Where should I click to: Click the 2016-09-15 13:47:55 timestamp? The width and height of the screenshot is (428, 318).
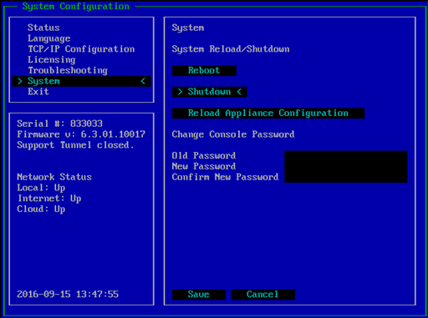68,294
